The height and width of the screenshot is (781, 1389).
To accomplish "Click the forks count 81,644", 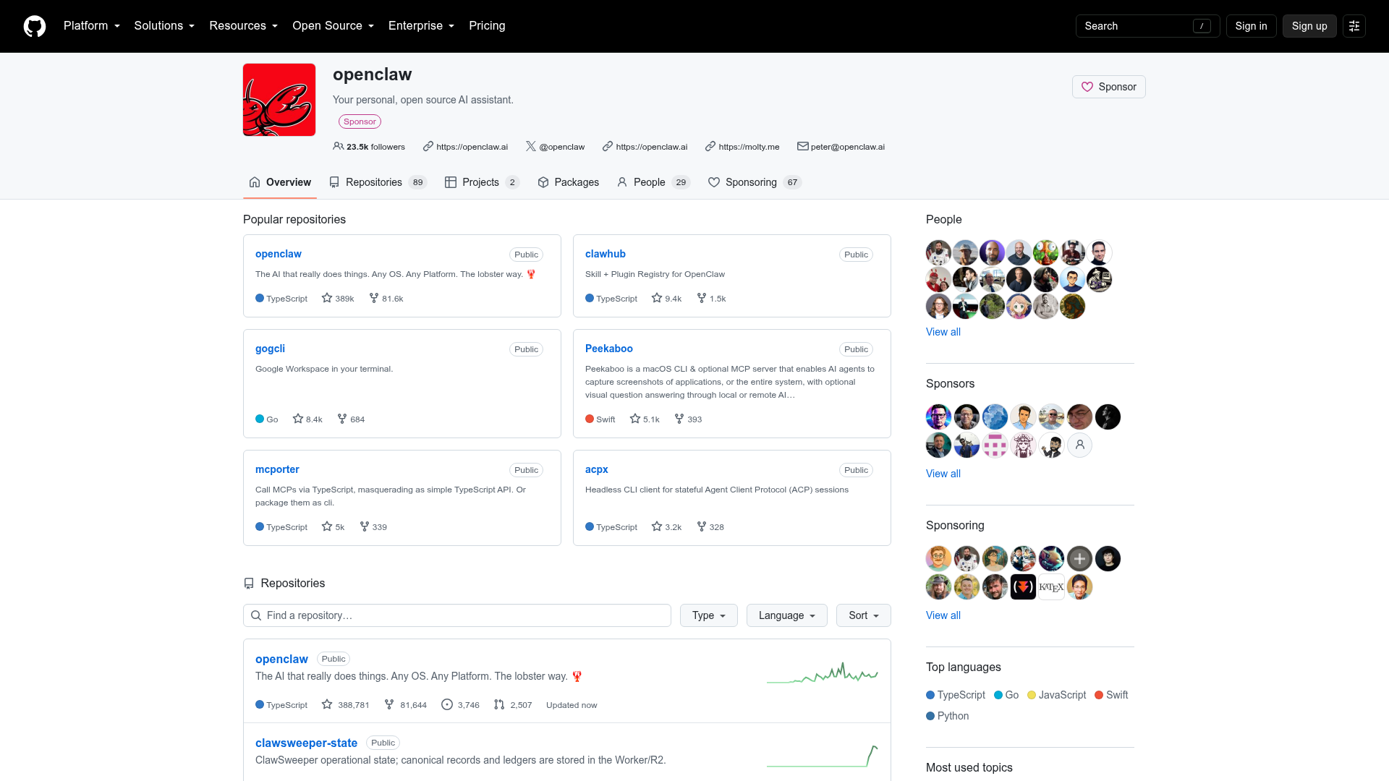I will point(405,704).
